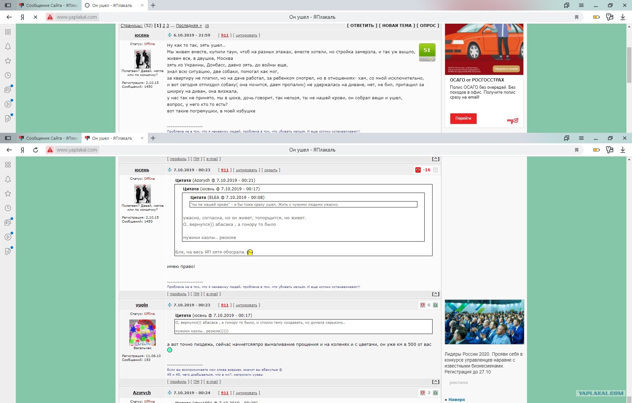Switch to 'Сообщение Сайта' tab in upper window

48,5
